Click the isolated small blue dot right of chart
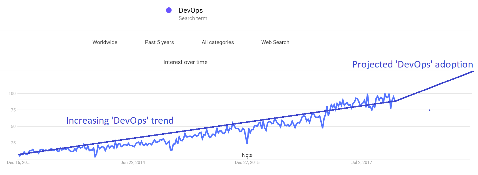This screenshot has height=175, width=478. [430, 110]
